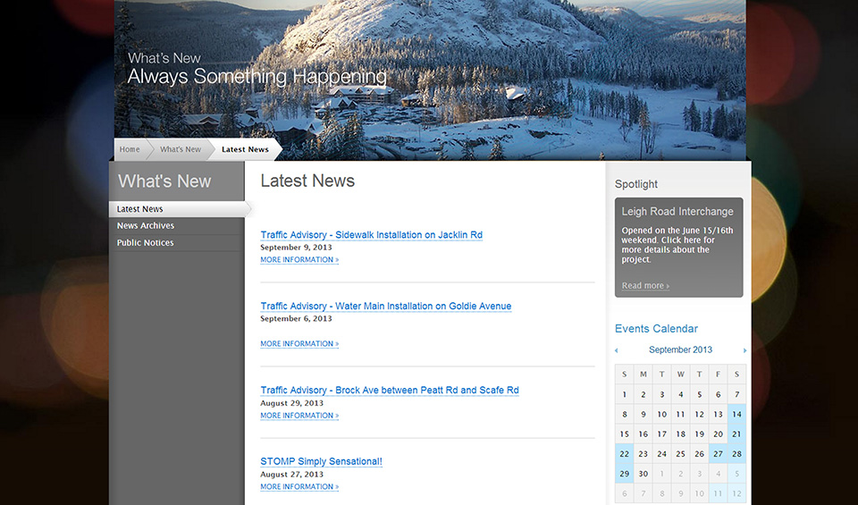Open News Archives in the sidebar
This screenshot has width=858, height=505.
coord(146,226)
